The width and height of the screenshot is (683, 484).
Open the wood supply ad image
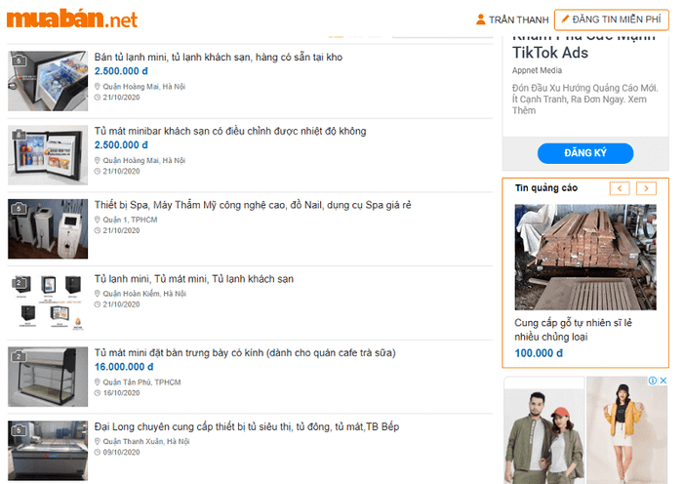[585, 257]
